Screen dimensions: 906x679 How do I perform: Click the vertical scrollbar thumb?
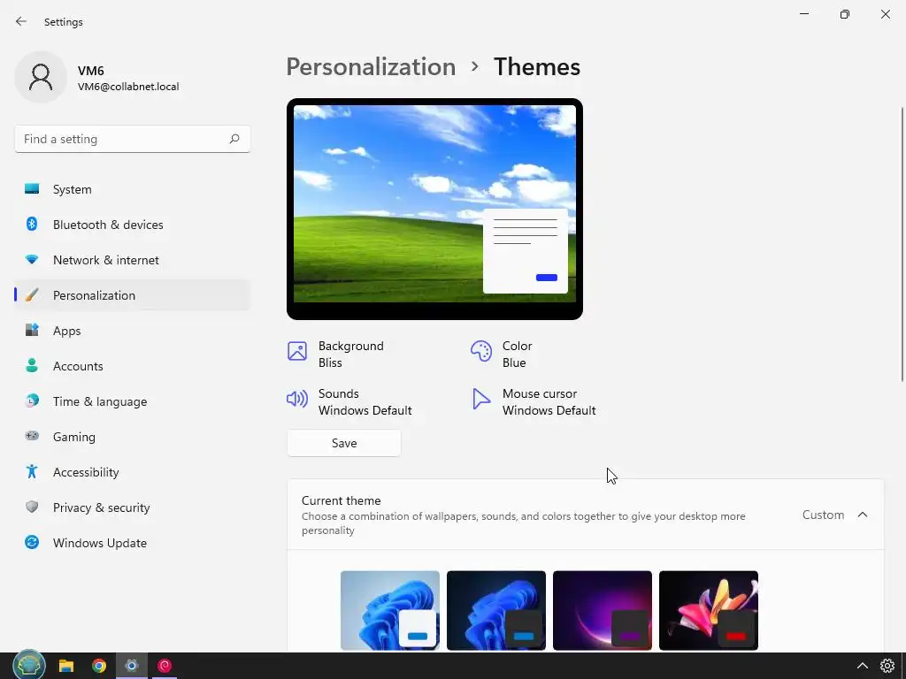[902, 244]
